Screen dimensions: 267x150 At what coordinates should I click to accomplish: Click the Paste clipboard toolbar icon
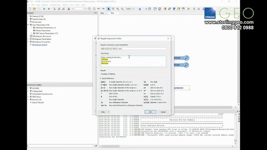point(94,9)
